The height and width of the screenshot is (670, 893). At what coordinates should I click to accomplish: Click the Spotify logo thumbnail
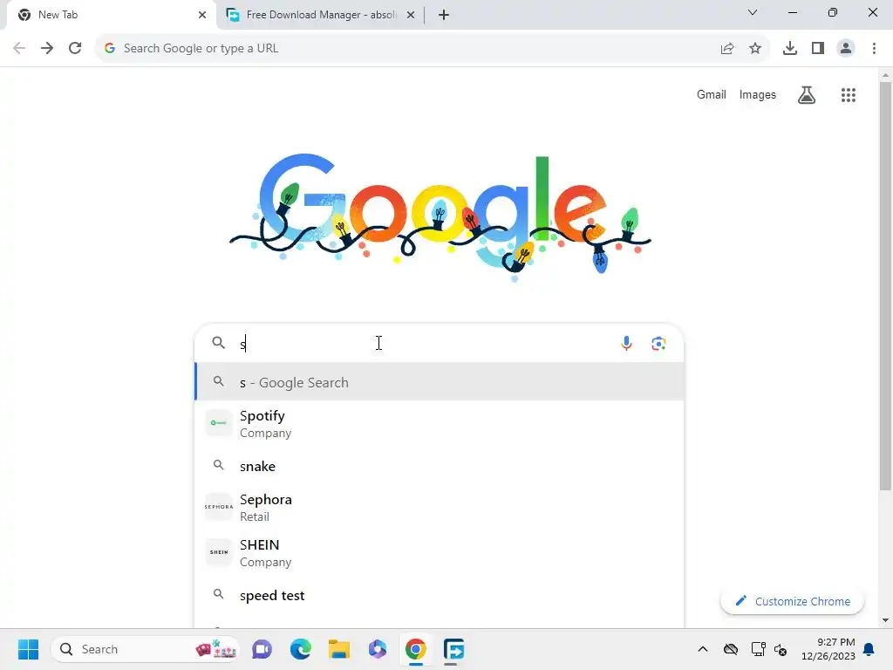point(219,423)
